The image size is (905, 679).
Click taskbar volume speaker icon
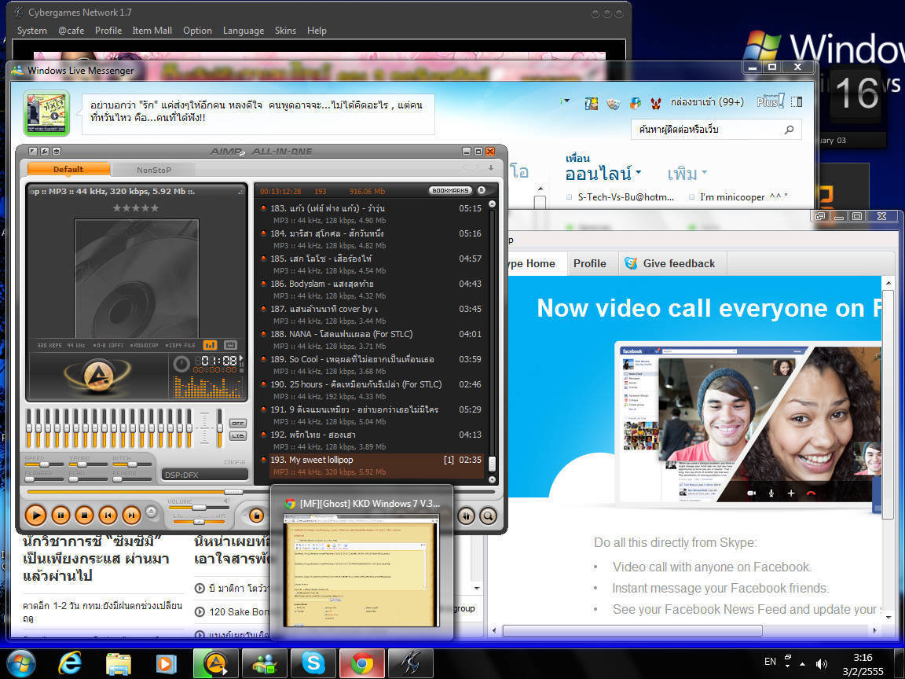pyautogui.click(x=822, y=664)
